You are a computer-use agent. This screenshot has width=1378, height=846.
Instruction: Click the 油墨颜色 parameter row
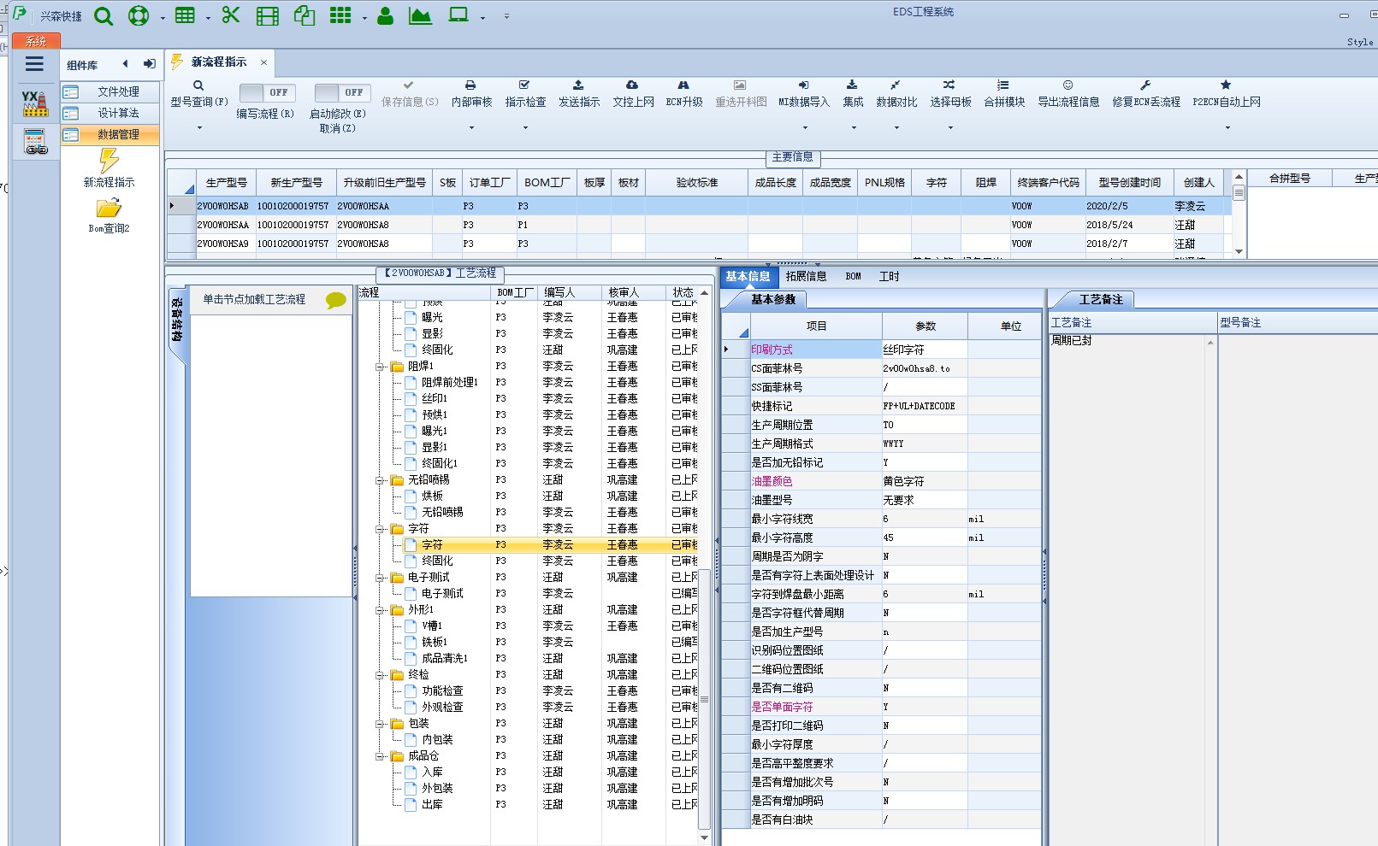882,481
